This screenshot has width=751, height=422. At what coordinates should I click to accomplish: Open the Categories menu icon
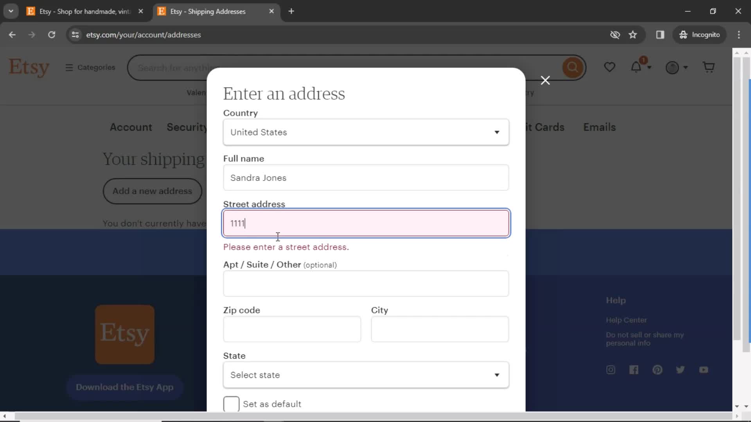tap(69, 68)
